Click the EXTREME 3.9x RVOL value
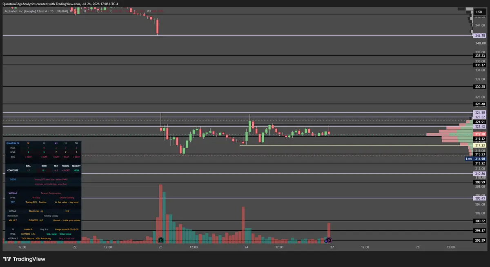This screenshot has width=490, height=267. 28,234
